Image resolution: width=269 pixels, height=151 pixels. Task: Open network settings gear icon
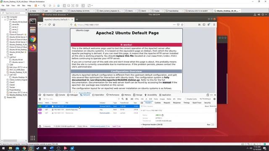214,99
